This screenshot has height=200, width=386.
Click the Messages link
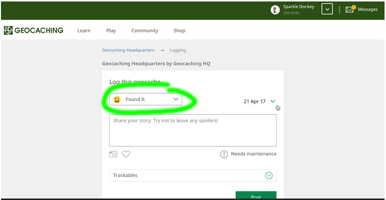coord(367,9)
